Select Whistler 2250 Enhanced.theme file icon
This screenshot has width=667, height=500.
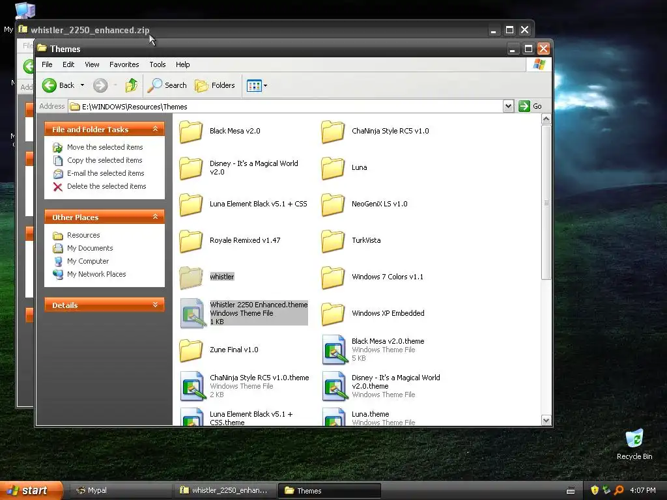193,313
